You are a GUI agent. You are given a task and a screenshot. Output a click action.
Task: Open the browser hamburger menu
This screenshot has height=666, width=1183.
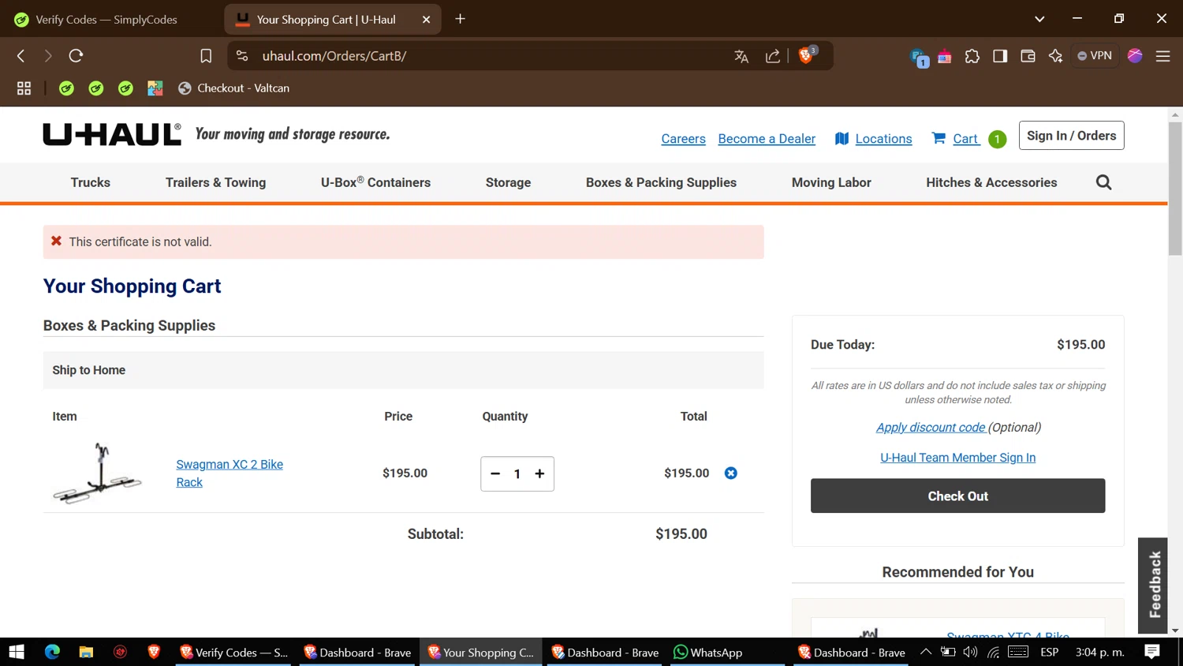tap(1162, 56)
